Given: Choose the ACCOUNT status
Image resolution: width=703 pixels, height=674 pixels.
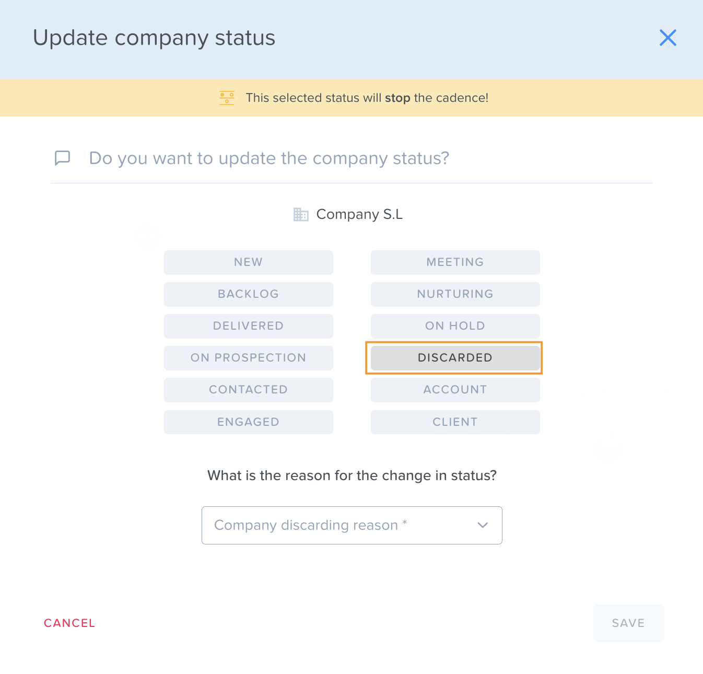Looking at the screenshot, I should (455, 390).
